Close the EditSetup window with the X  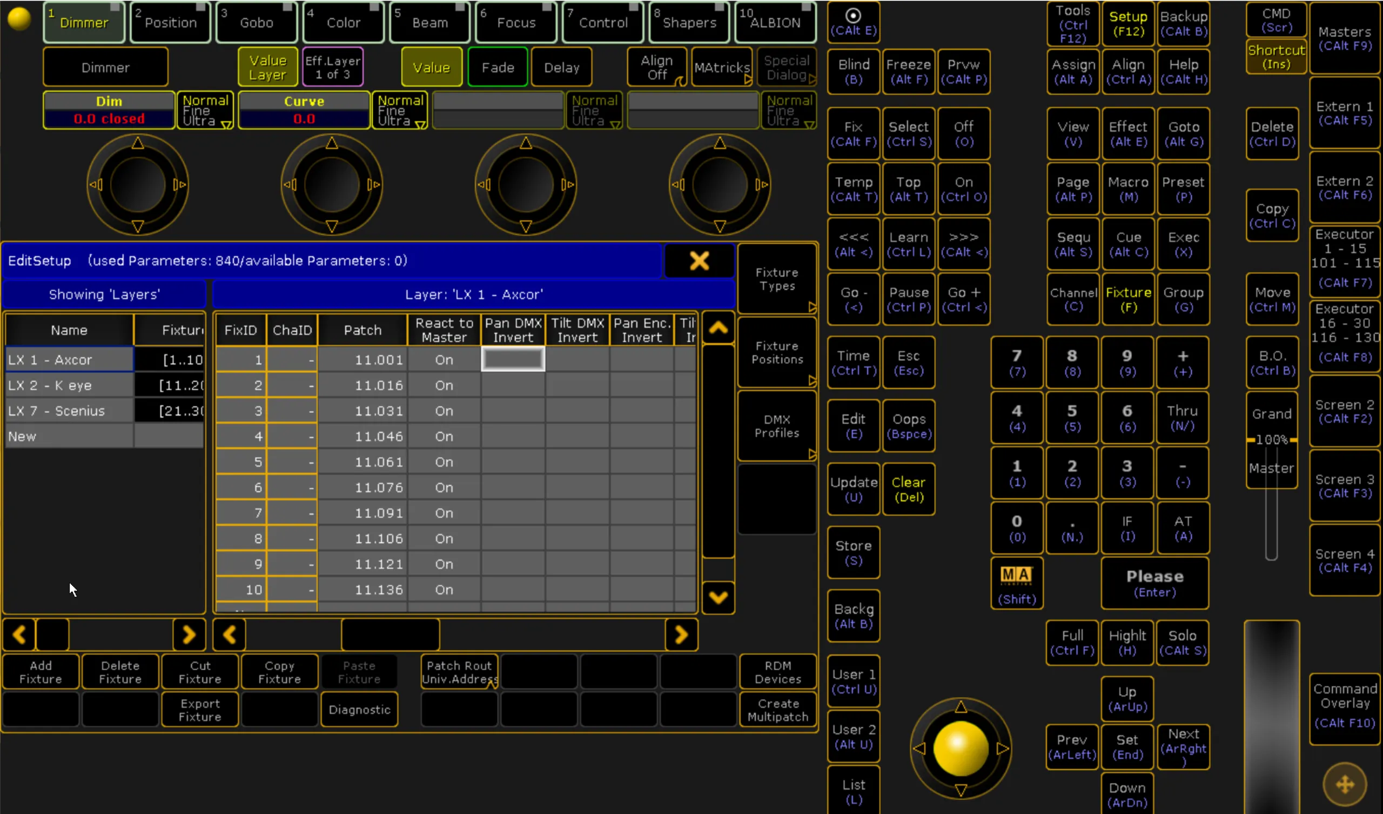click(x=699, y=261)
